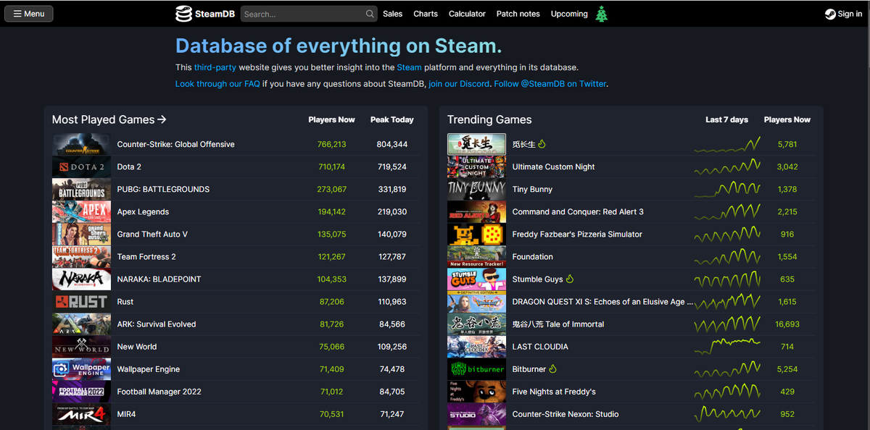
Task: Click the 觅长生 7-day trend sparkline
Action: click(727, 144)
